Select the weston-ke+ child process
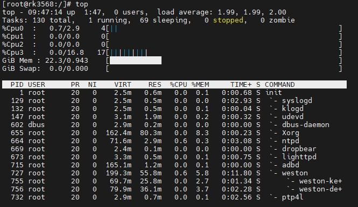The image size is (358, 207). [320, 181]
